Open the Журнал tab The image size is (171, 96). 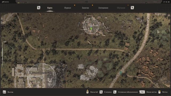pos(68,8)
